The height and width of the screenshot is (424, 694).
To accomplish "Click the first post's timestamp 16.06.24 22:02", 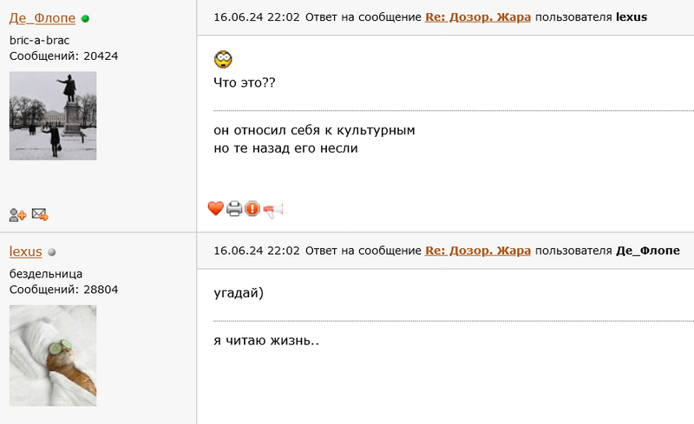I will pyautogui.click(x=256, y=17).
